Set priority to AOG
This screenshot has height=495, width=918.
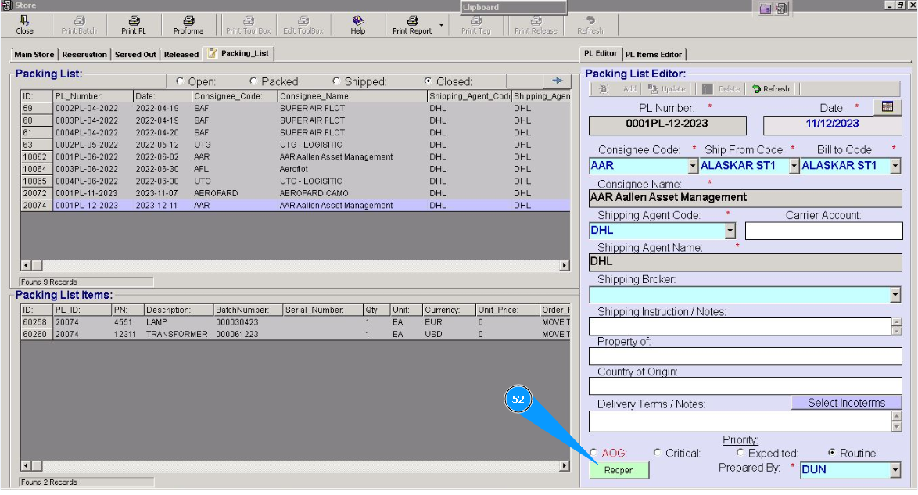594,453
